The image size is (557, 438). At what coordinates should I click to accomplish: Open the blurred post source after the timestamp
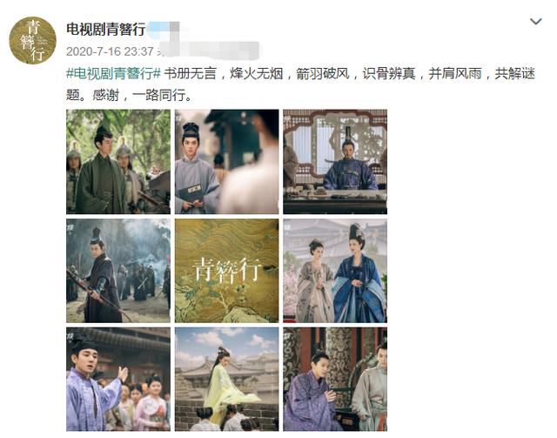209,51
